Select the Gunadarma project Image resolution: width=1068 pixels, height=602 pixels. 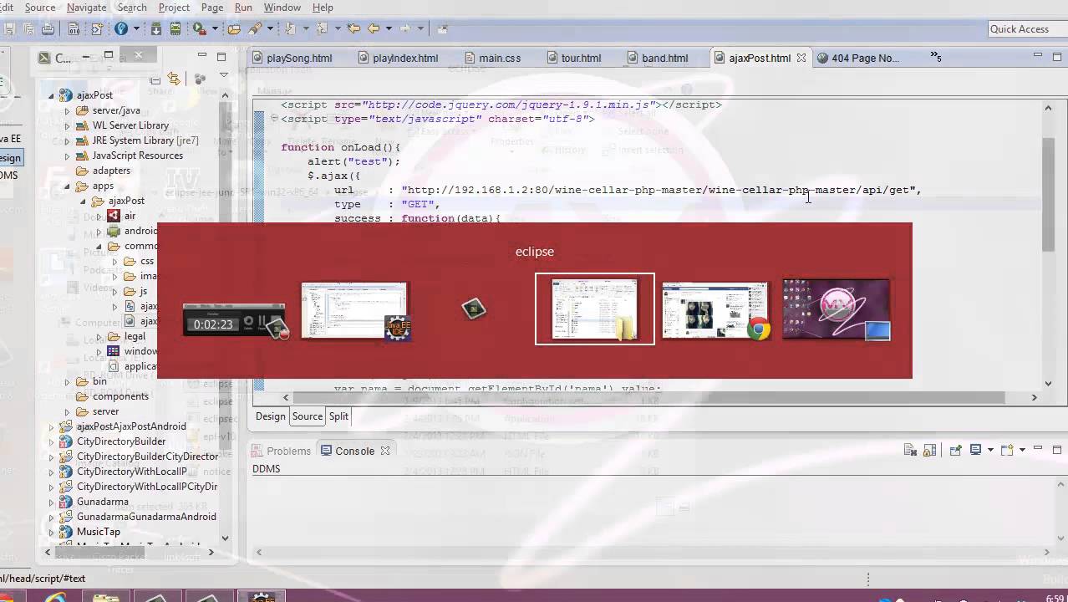click(102, 502)
